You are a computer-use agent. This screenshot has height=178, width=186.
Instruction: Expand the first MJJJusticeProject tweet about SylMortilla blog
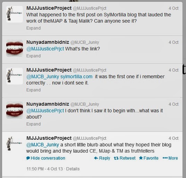pos(33,28)
